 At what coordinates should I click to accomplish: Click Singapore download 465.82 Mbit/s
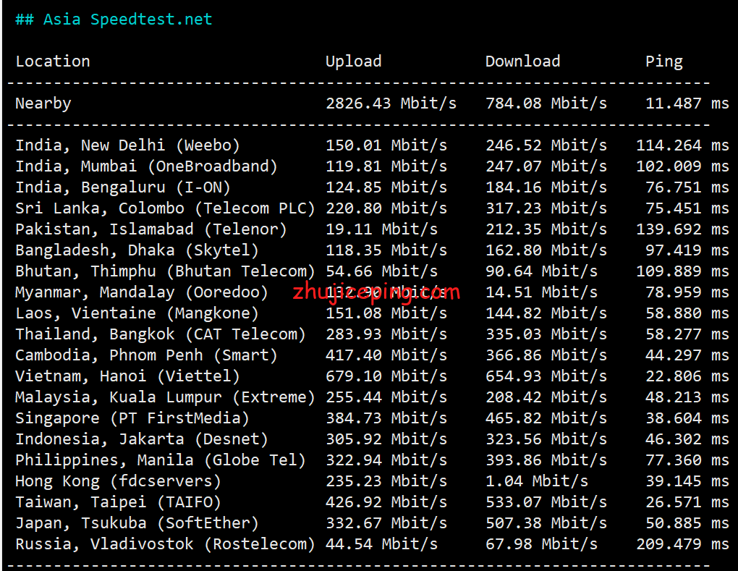[x=546, y=418]
